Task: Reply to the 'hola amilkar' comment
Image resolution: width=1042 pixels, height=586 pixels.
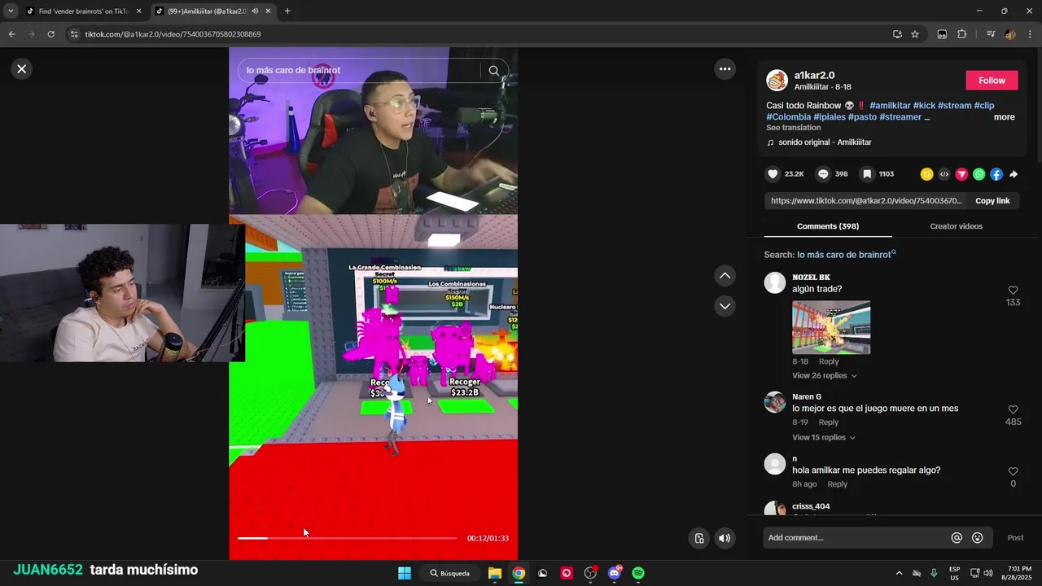Action: [838, 484]
